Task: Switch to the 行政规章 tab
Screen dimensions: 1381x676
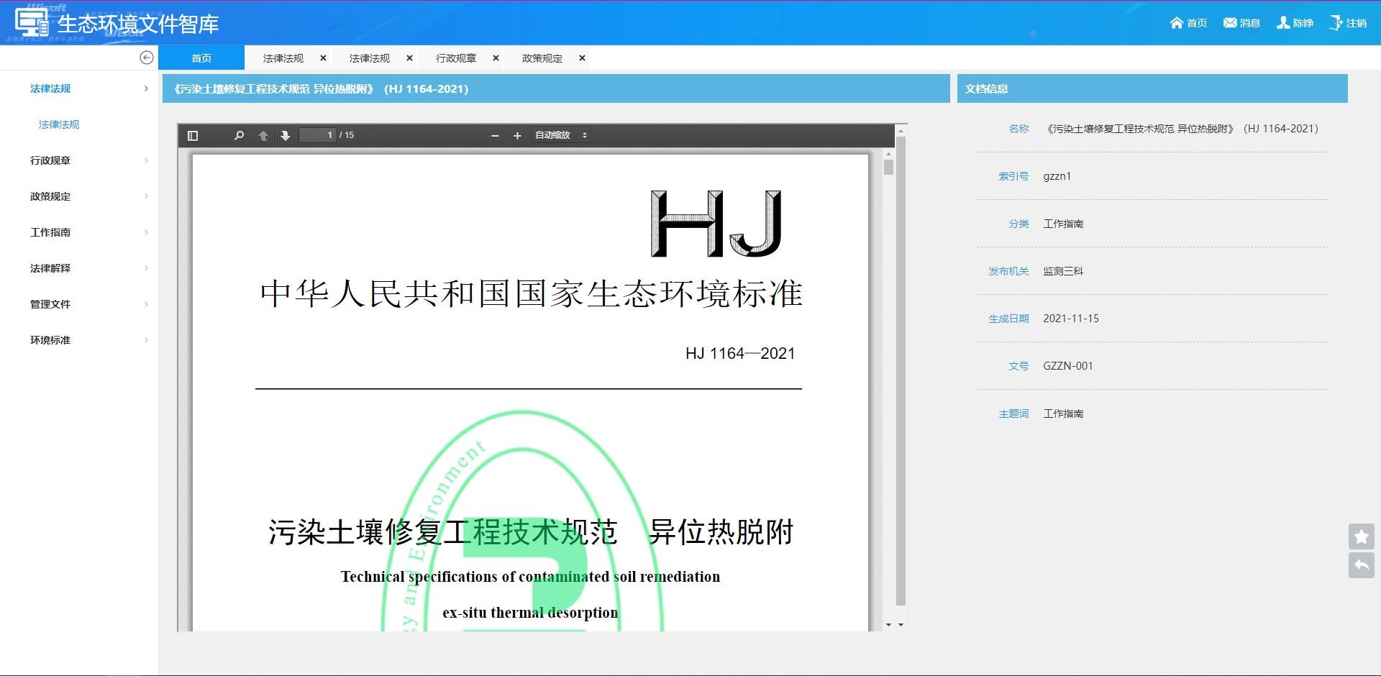Action: point(456,58)
